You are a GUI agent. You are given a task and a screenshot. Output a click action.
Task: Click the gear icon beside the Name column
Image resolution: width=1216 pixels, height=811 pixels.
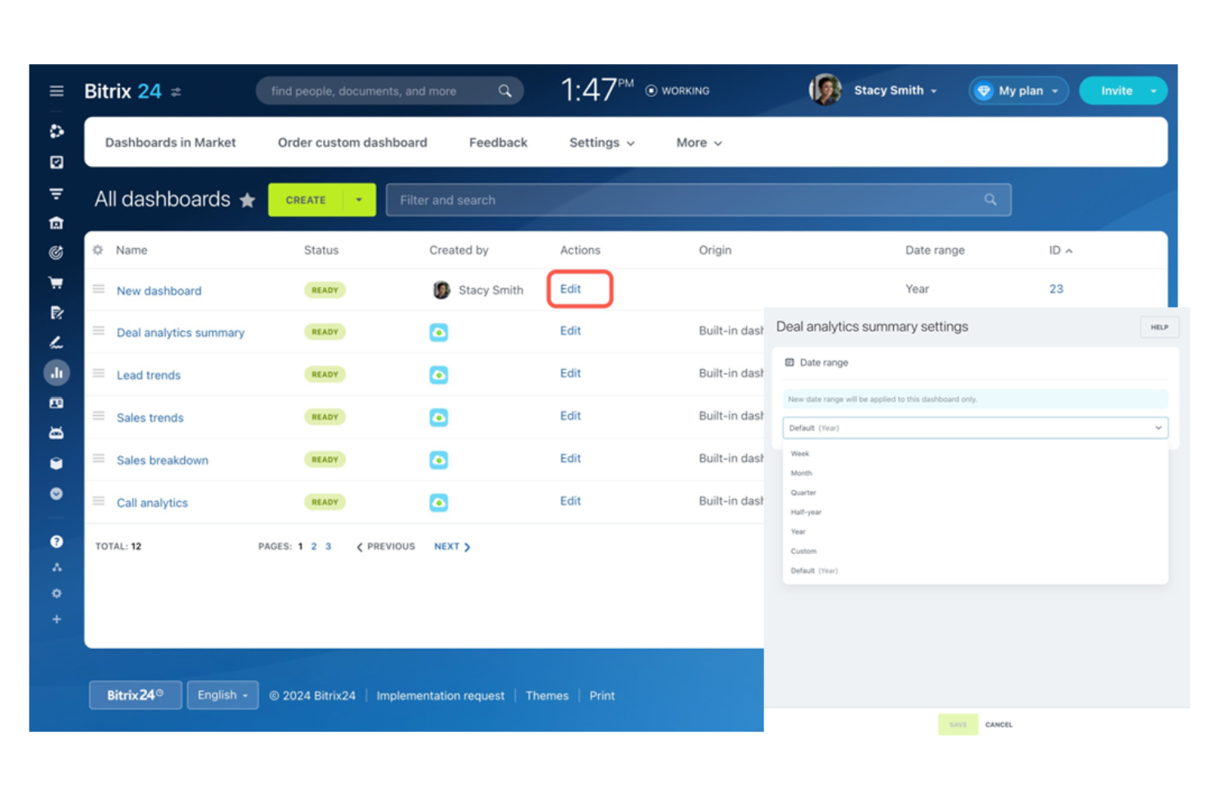point(97,250)
